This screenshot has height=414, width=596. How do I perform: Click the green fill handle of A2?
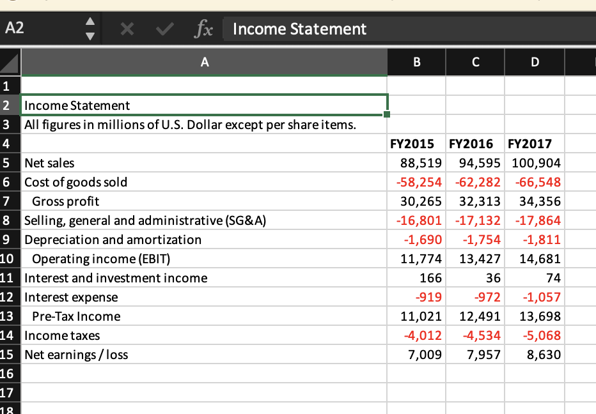point(388,114)
